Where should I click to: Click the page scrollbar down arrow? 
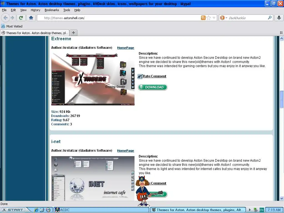coord(282,199)
